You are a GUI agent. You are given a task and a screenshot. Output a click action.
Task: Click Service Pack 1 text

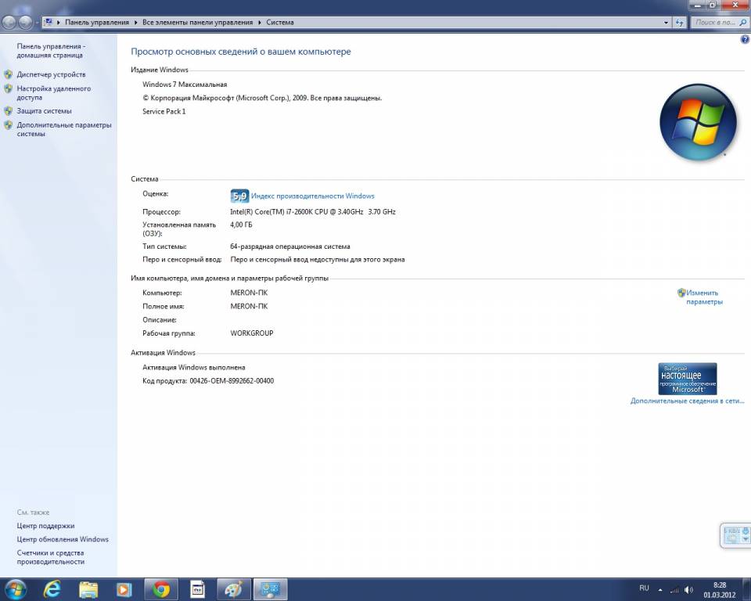pyautogui.click(x=163, y=111)
